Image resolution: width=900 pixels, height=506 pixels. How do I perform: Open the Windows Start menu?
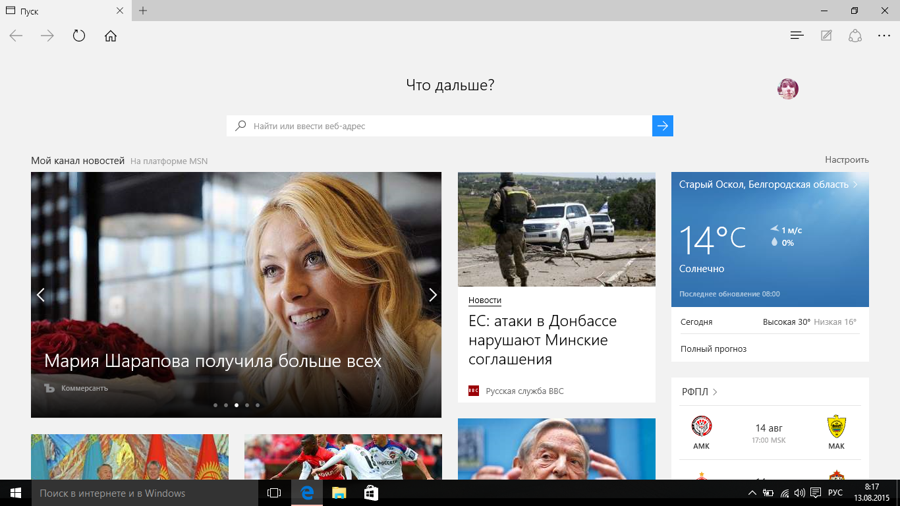pyautogui.click(x=16, y=493)
